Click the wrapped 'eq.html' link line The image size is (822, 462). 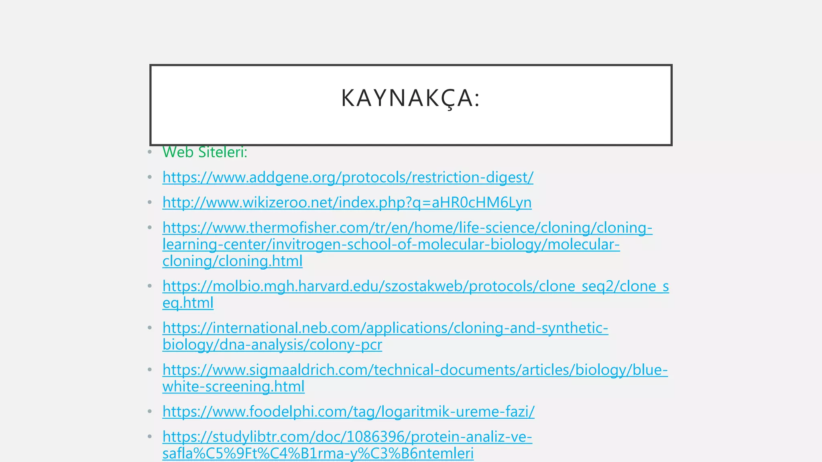(188, 303)
